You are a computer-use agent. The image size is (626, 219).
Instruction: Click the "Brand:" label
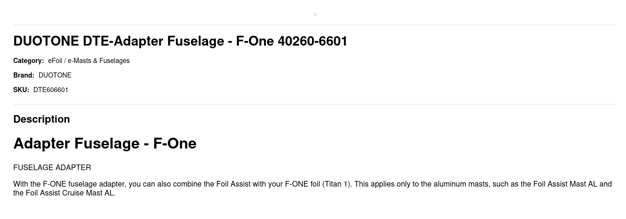click(x=24, y=75)
